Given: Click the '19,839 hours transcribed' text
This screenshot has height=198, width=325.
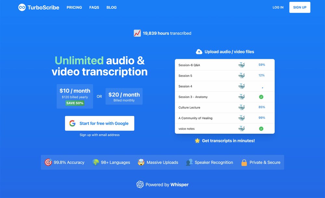Looking at the screenshot, I should (x=167, y=33).
